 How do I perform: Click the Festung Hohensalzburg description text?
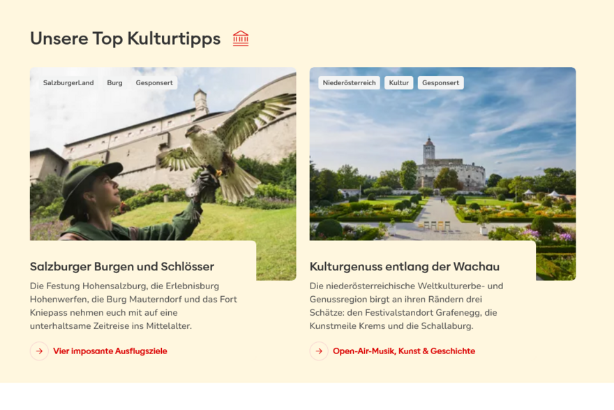[x=133, y=306]
